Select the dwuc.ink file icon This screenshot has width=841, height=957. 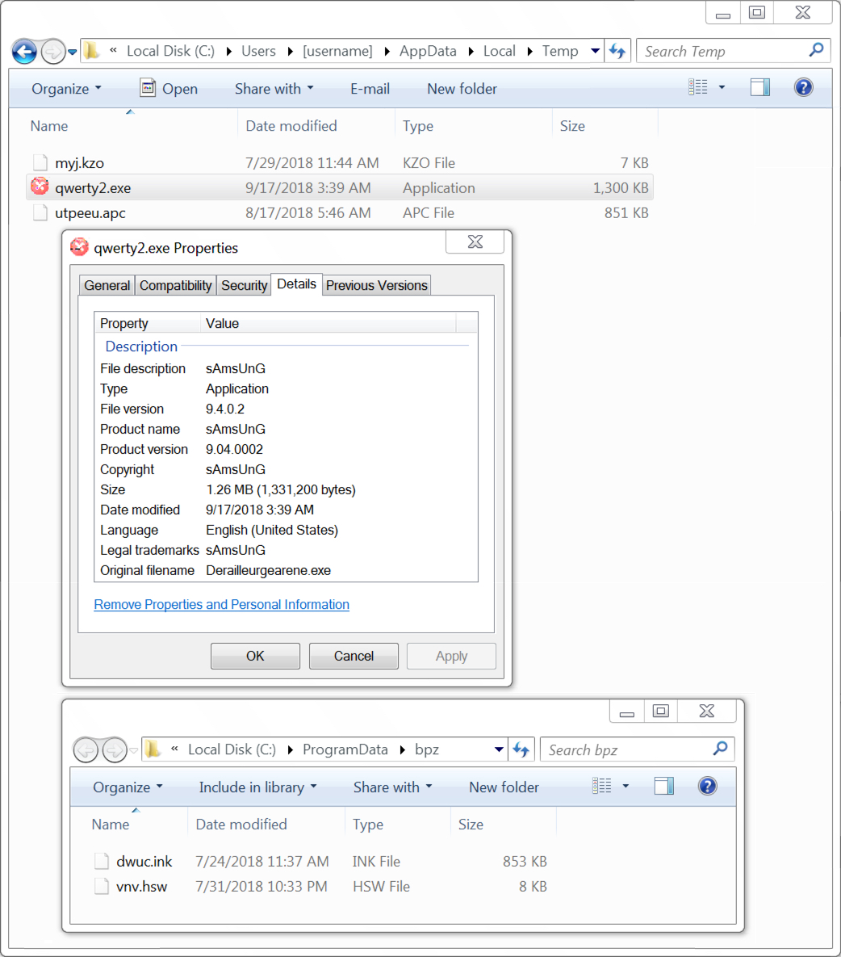(102, 861)
